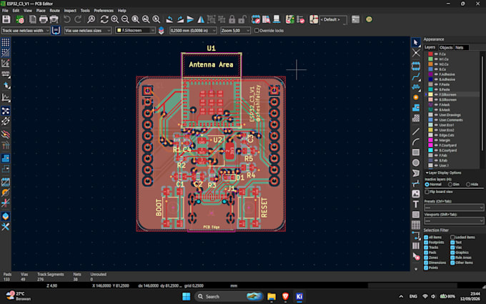Select the Add Table tool
The height and width of the screenshot is (304, 486).
(416, 225)
